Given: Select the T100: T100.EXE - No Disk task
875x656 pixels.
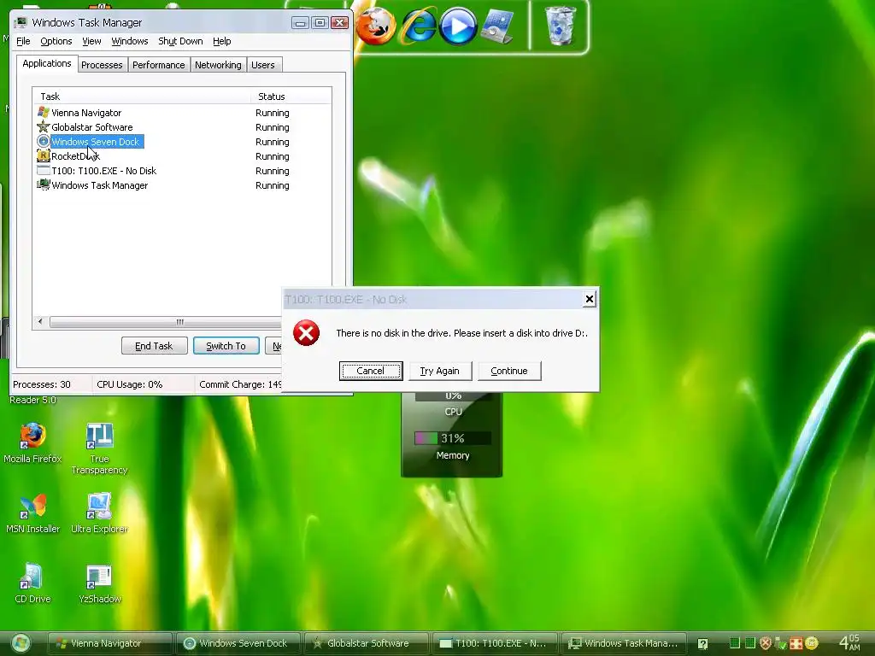Looking at the screenshot, I should [182, 171].
